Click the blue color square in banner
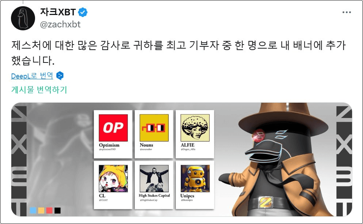The image size is (363, 224). (x=33, y=210)
